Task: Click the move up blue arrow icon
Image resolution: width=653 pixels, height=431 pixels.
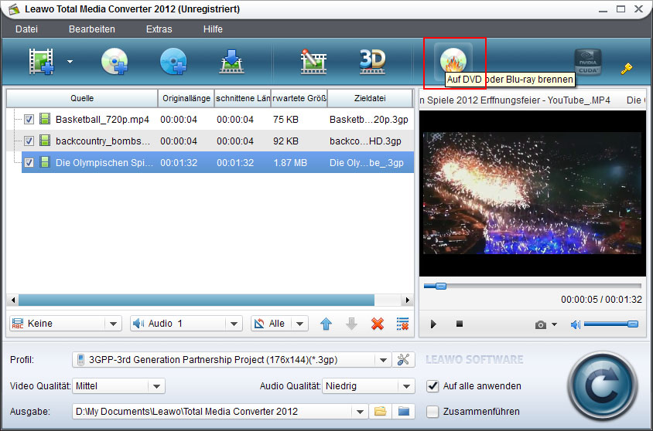Action: 326,324
